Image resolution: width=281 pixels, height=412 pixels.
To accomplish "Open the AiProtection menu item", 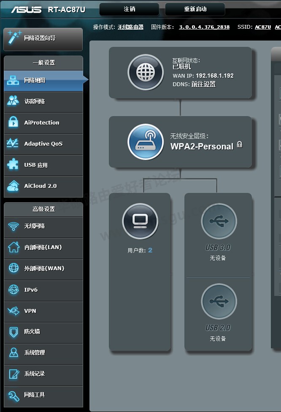I will (x=43, y=123).
